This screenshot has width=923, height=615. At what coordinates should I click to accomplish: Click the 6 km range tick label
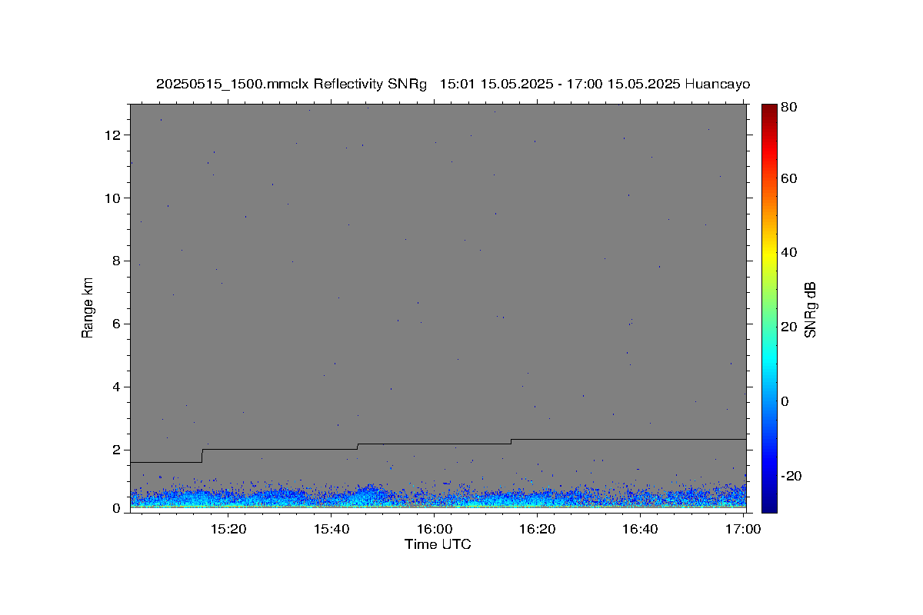118,324
